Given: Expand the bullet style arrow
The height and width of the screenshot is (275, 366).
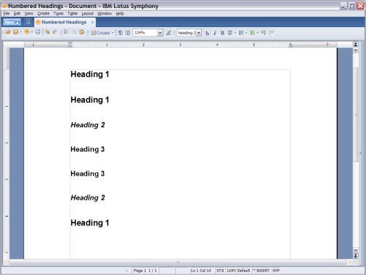Looking at the screenshot, I should [x=246, y=33].
